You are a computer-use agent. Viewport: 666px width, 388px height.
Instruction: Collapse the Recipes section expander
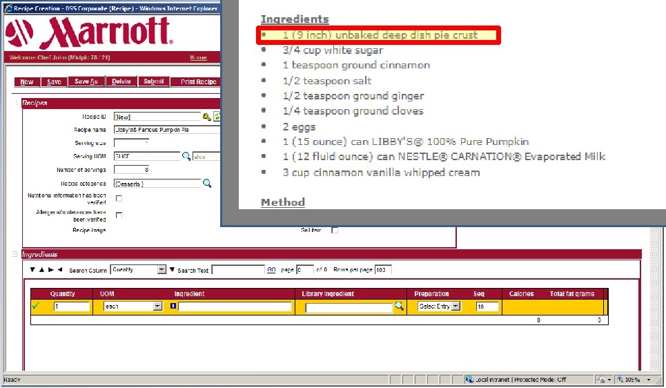pos(17,103)
